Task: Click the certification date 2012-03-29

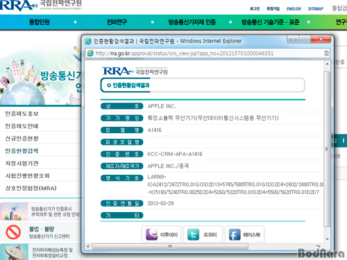Action: 160,203
